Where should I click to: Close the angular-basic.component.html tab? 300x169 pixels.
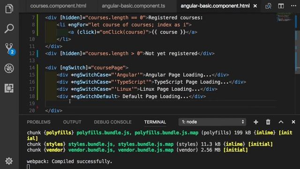tap(255, 6)
